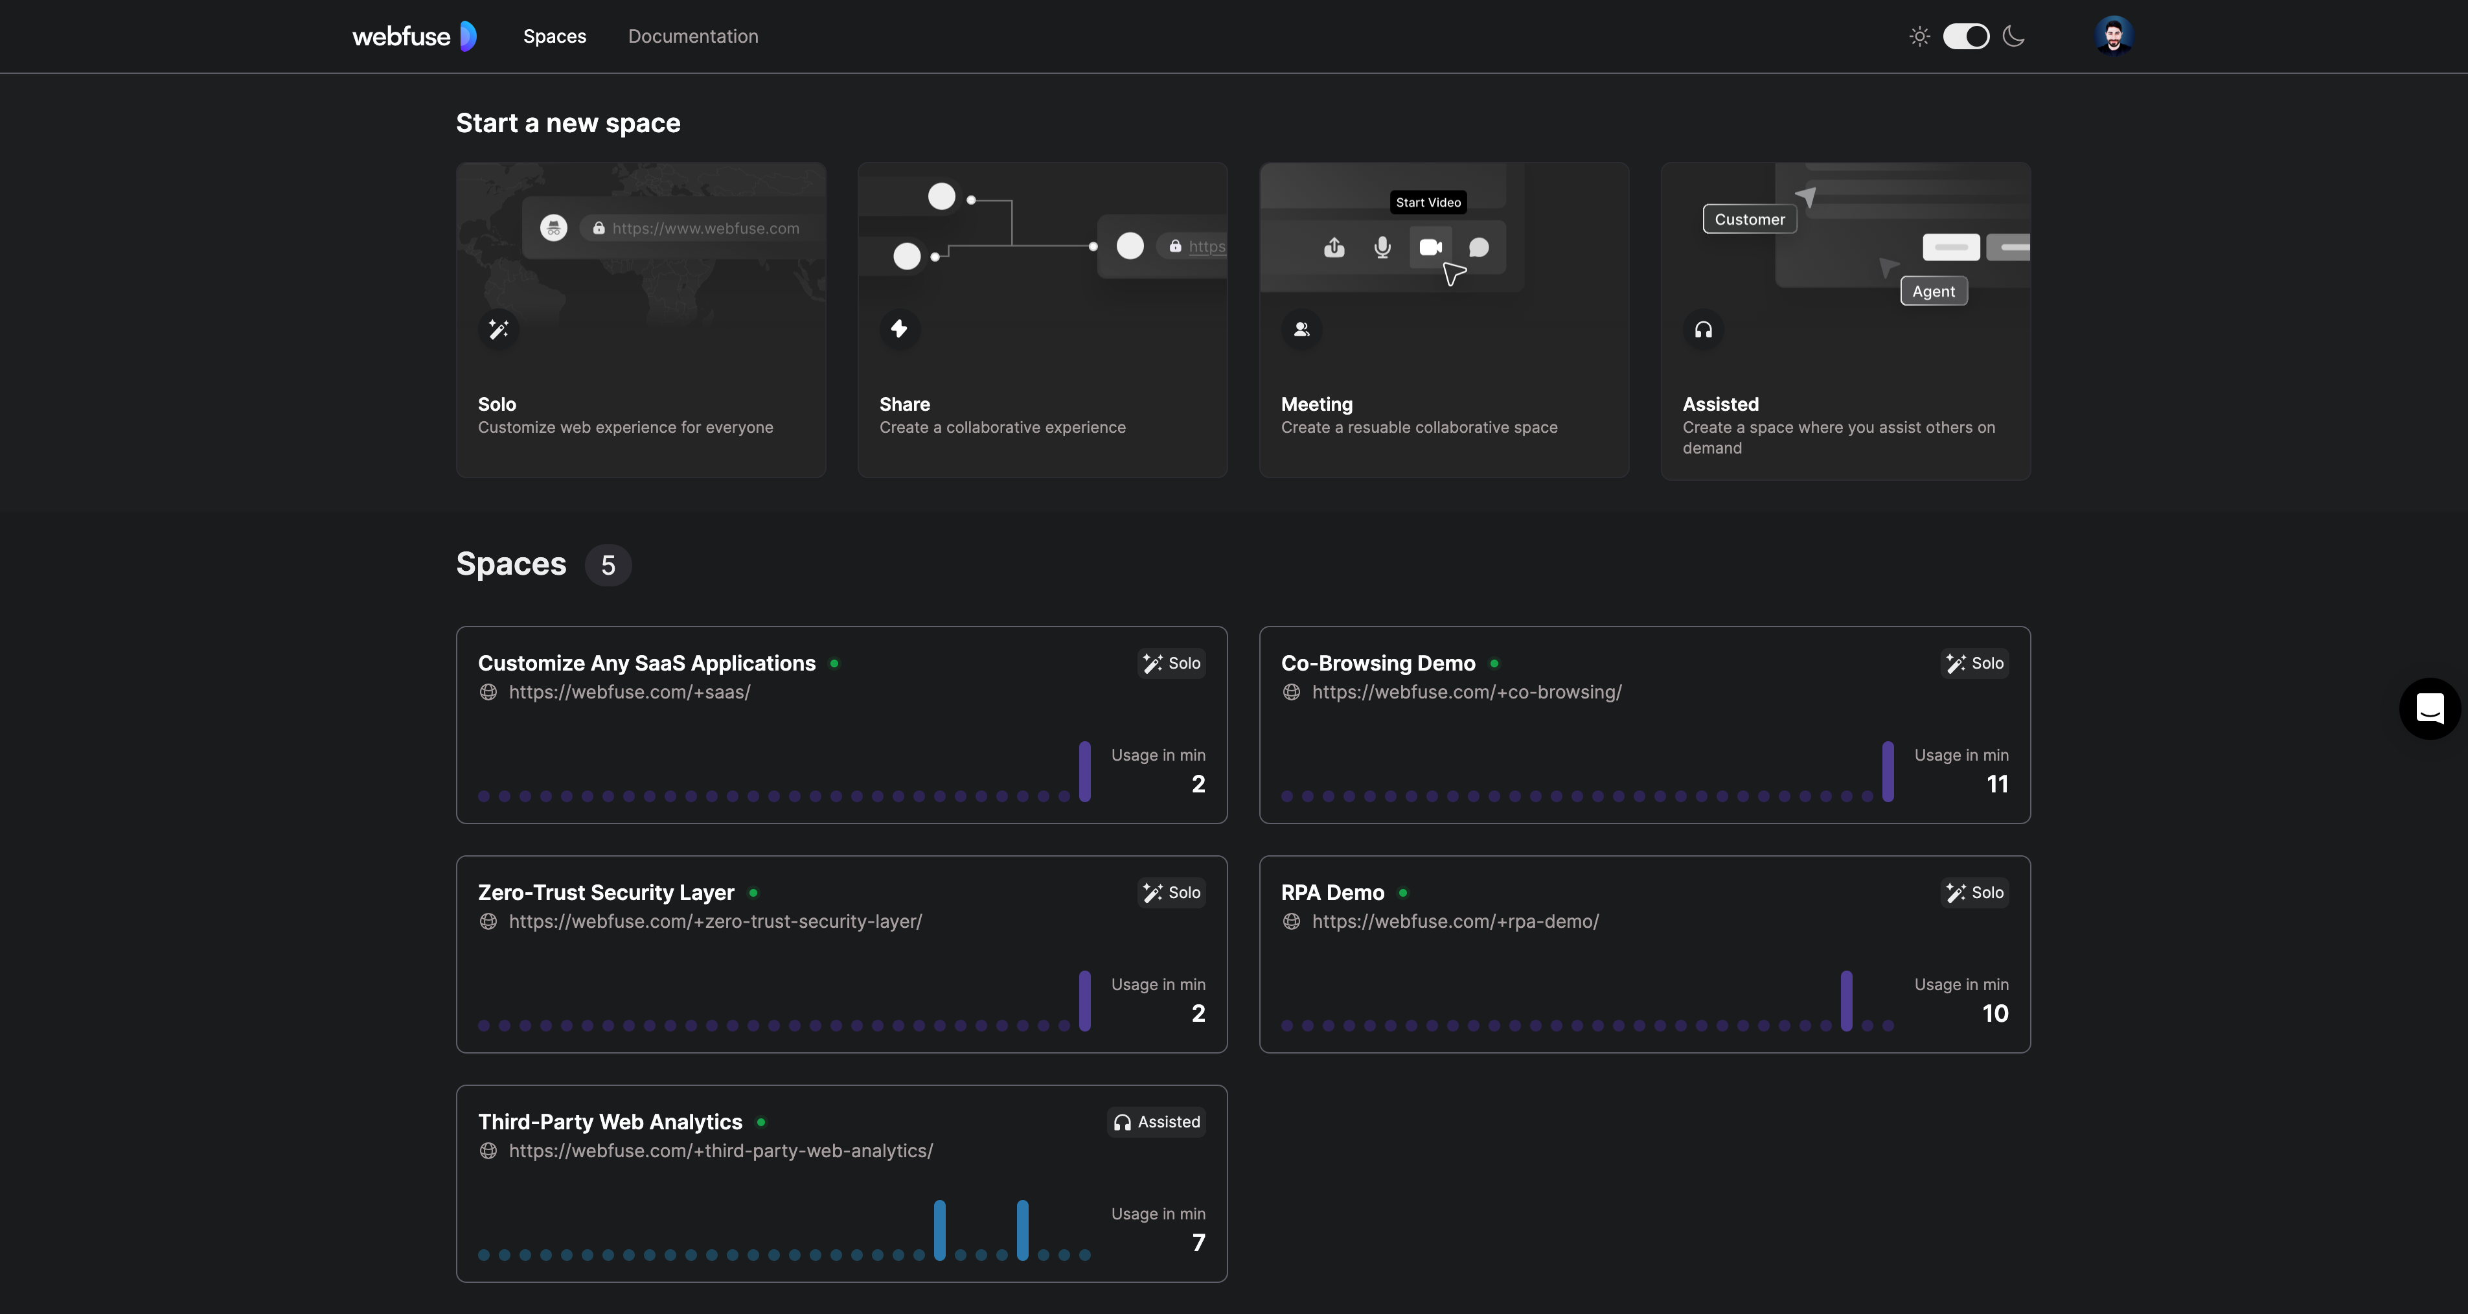Toggle the dark mode switch
Image resolution: width=2468 pixels, height=1314 pixels.
(1965, 36)
